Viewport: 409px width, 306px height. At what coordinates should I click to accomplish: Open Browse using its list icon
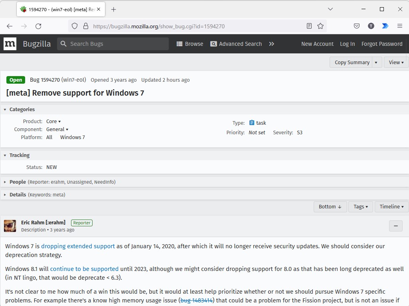pos(179,44)
